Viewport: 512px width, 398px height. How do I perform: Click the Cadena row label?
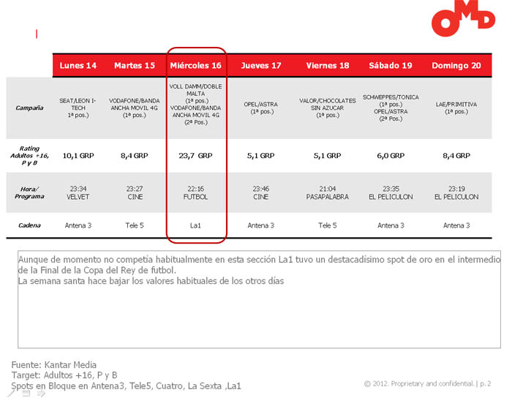click(x=29, y=225)
